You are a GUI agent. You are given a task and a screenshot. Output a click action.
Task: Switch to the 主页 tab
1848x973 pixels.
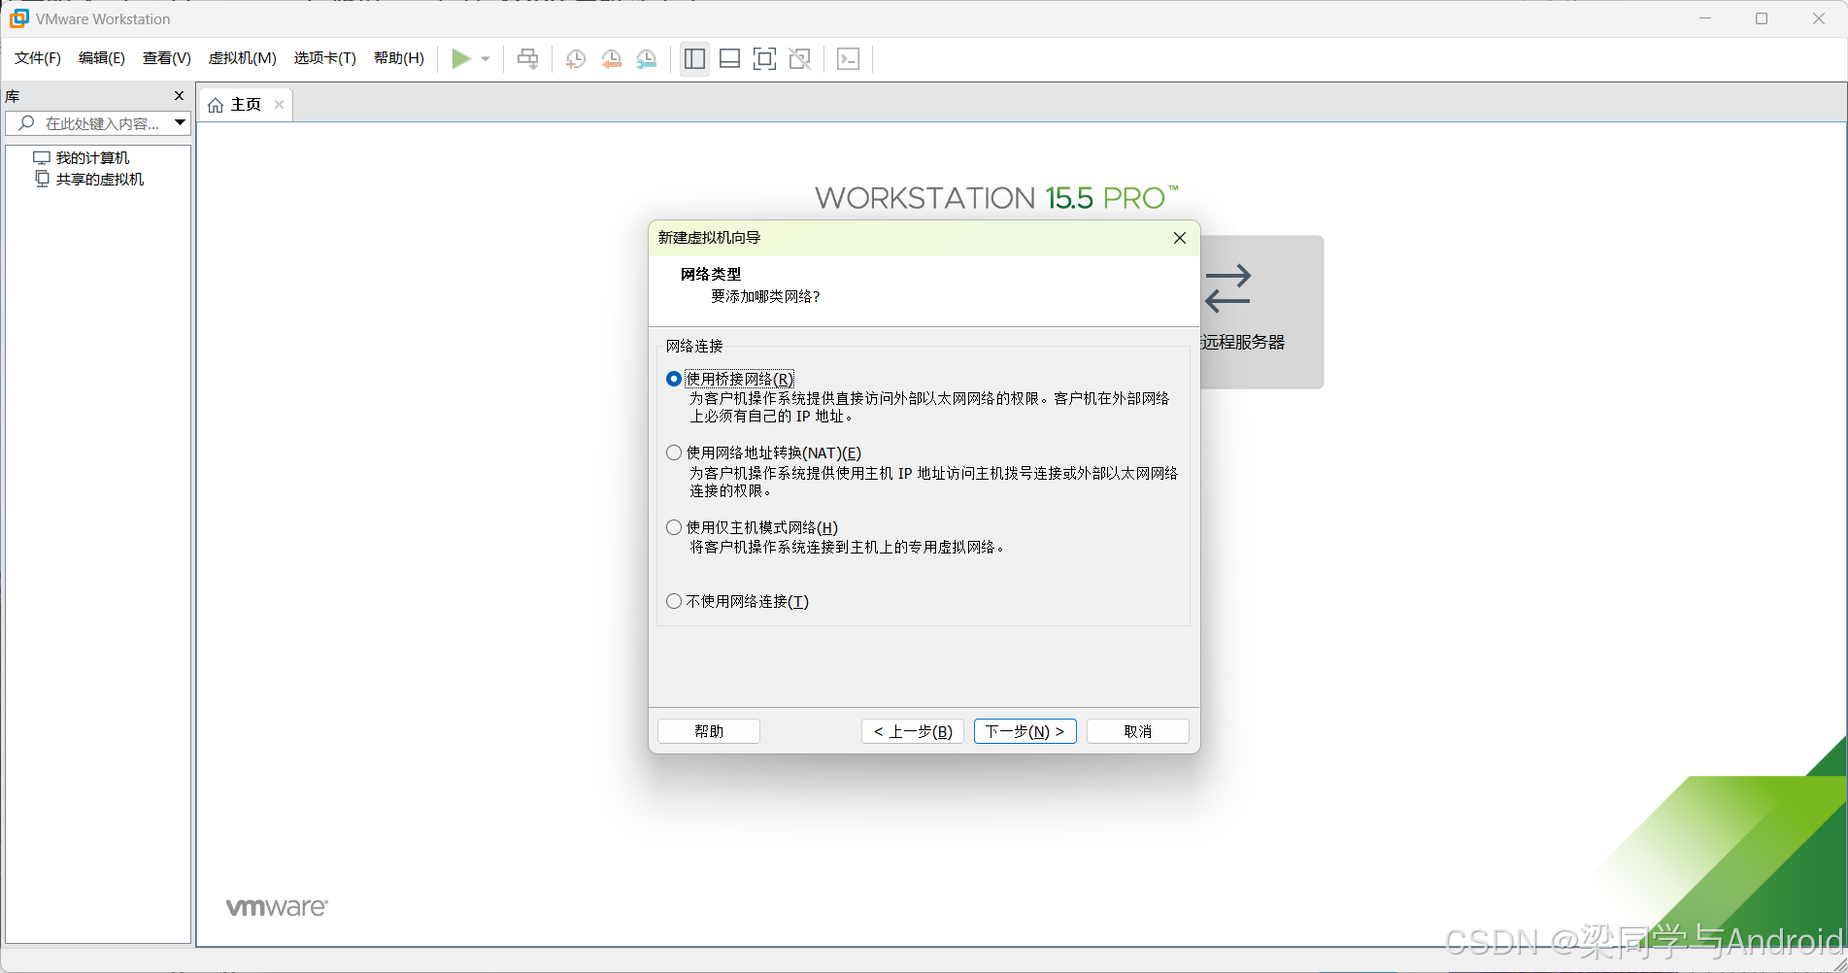pyautogui.click(x=246, y=104)
